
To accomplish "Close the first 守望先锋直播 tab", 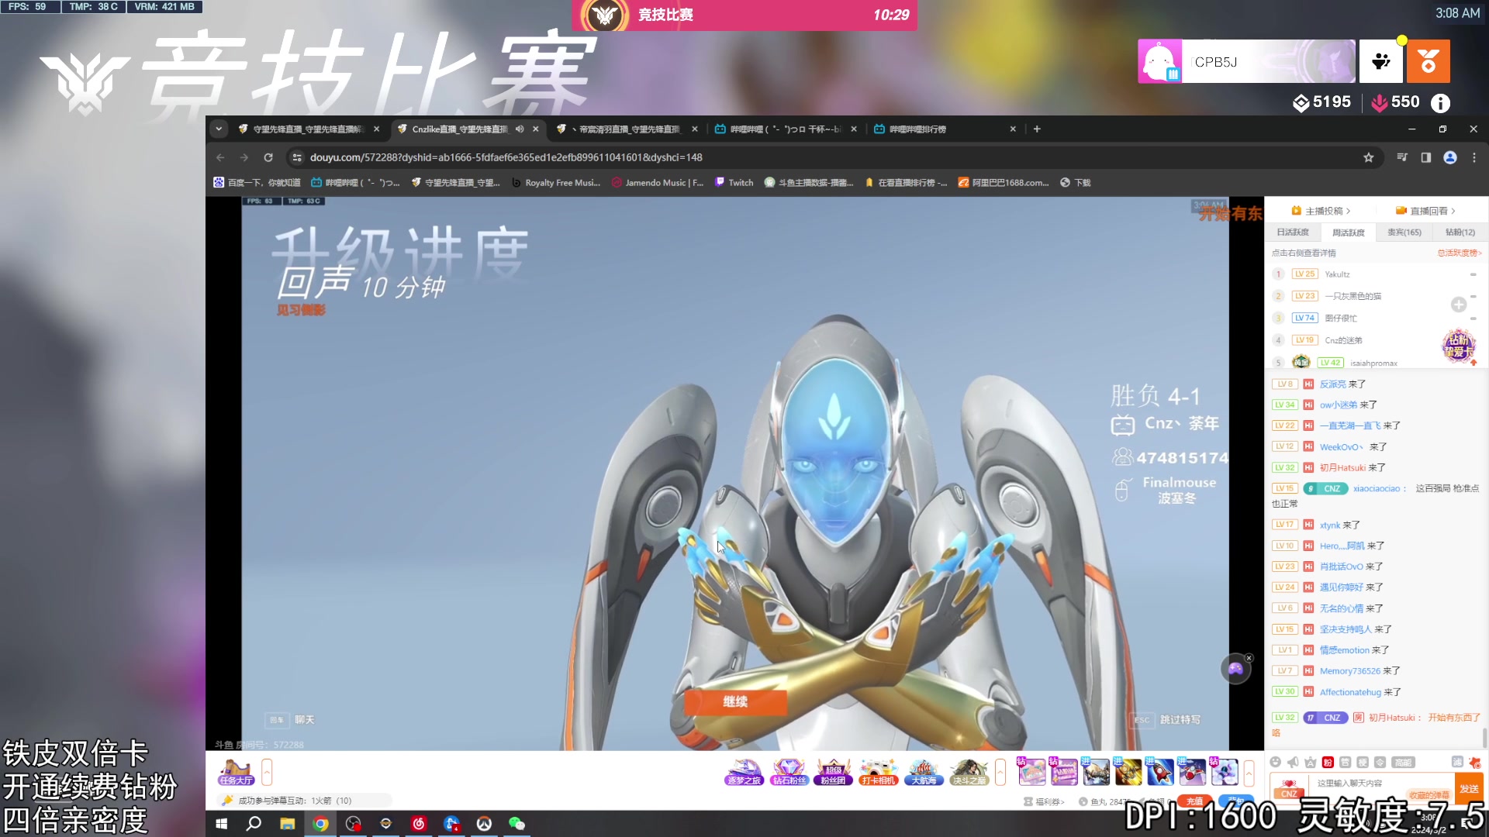I will [x=377, y=129].
